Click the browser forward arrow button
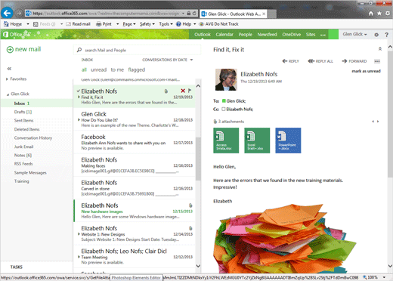393x281 pixels. point(19,13)
